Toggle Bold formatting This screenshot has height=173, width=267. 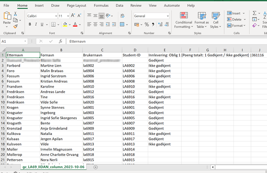tap(30, 24)
